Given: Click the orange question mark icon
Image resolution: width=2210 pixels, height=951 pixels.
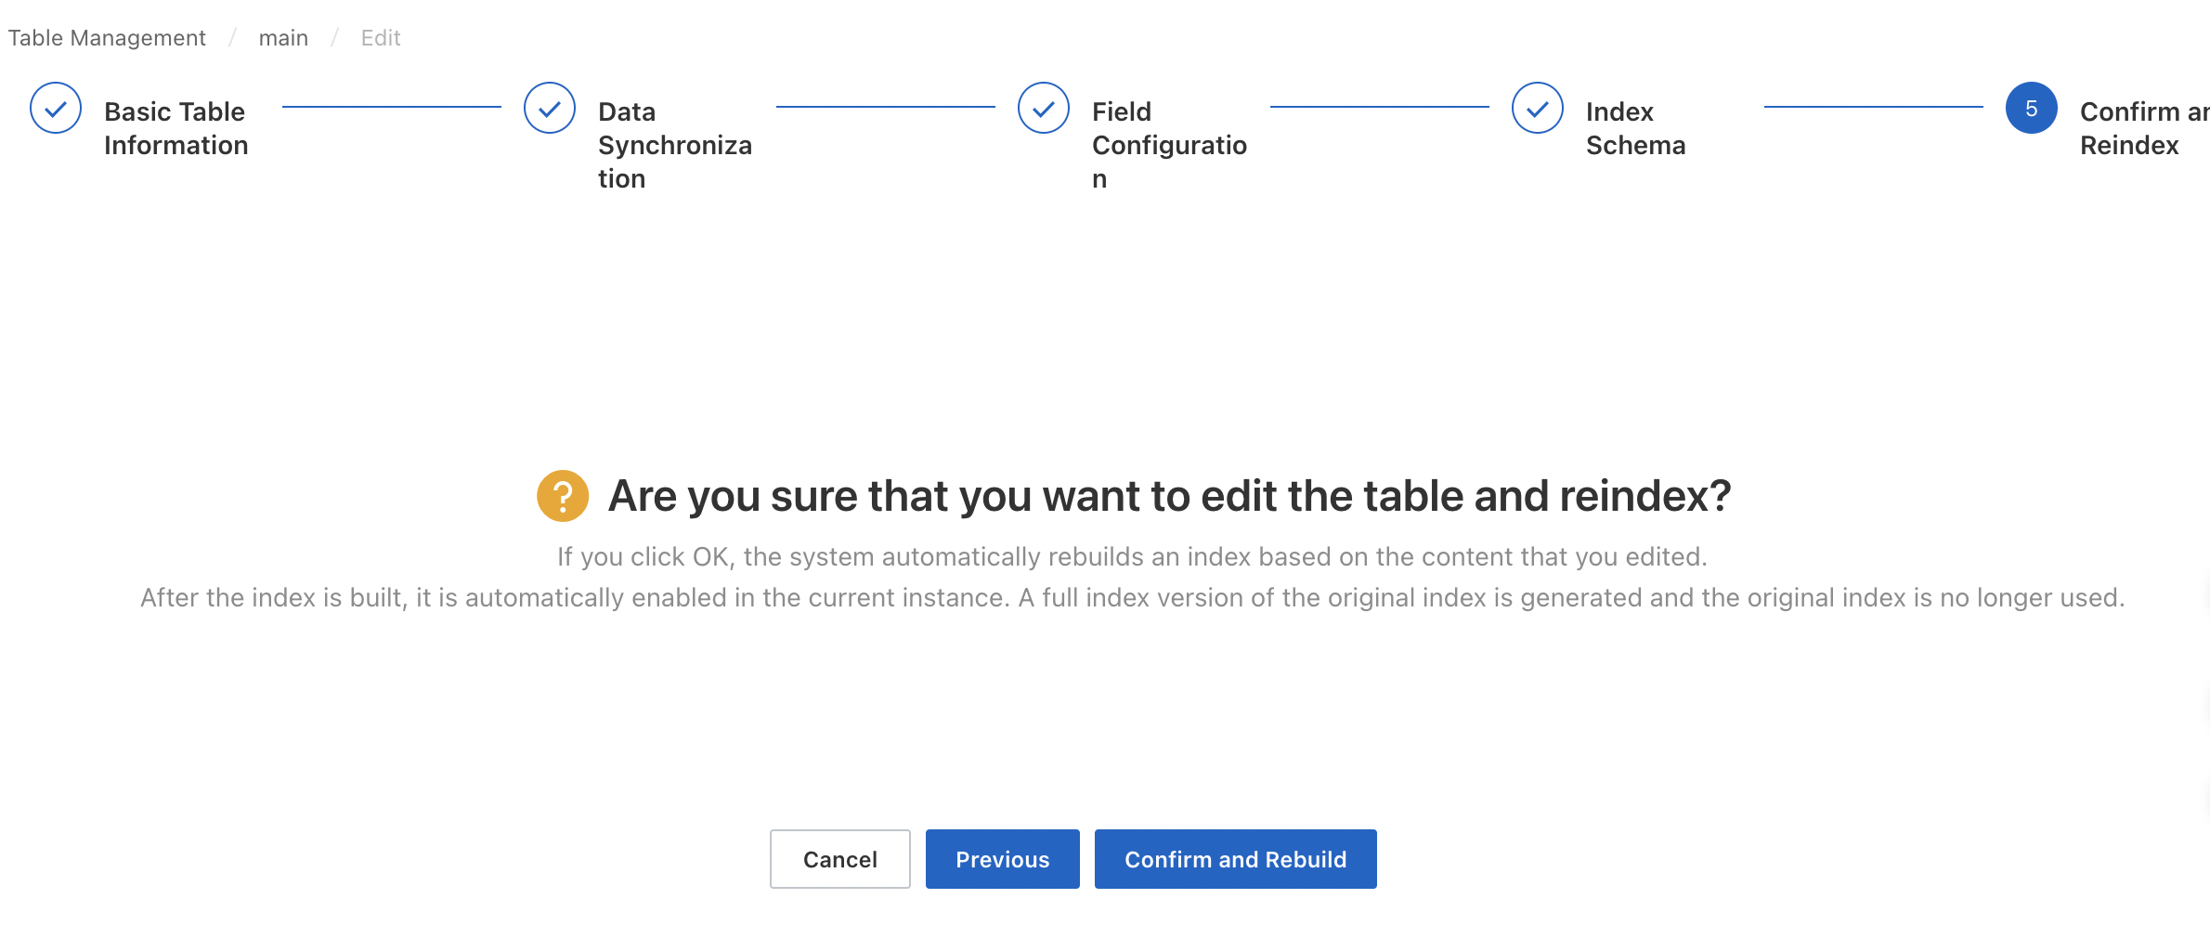Looking at the screenshot, I should click(563, 496).
